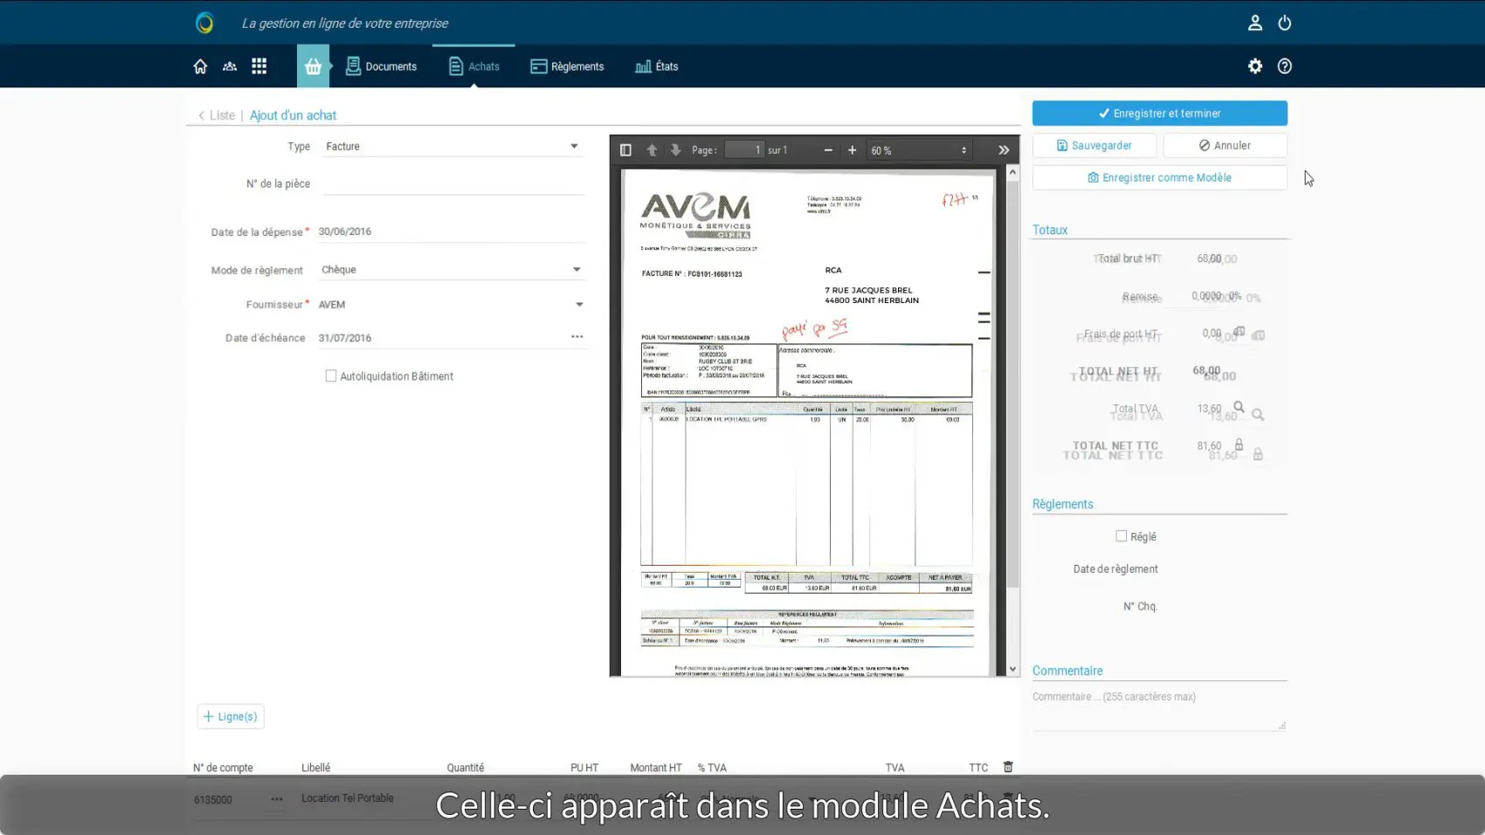Screen dimensions: 1485x835
Task: Click the Date de la dépense field
Action: pos(451,231)
